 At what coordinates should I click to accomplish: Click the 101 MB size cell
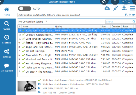click(105, 55)
